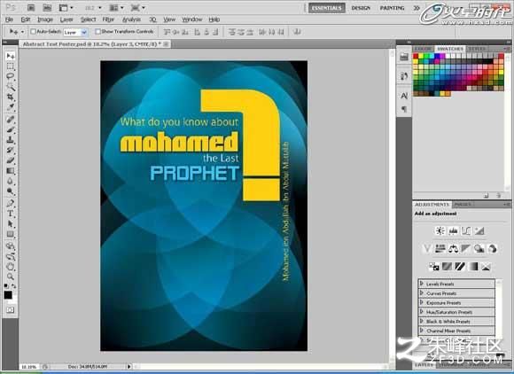This screenshot has width=514, height=374.
Task: Expand the Hue/Saturation Presets list
Action: pos(456,312)
